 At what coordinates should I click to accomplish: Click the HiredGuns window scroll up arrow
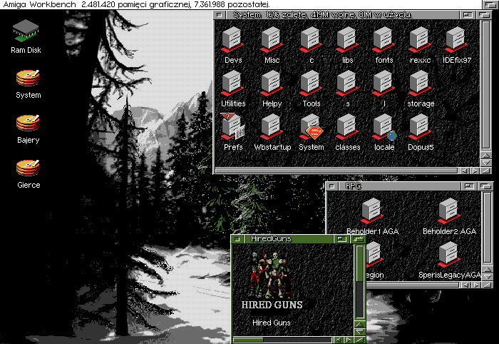pyautogui.click(x=359, y=325)
